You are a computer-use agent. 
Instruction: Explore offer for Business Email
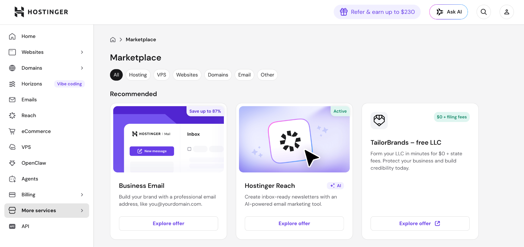tap(169, 223)
